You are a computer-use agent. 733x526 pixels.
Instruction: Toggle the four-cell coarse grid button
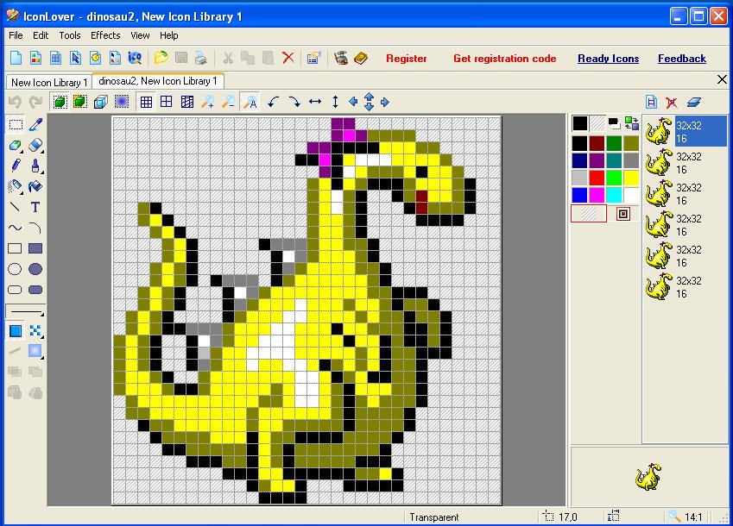pyautogui.click(x=167, y=102)
